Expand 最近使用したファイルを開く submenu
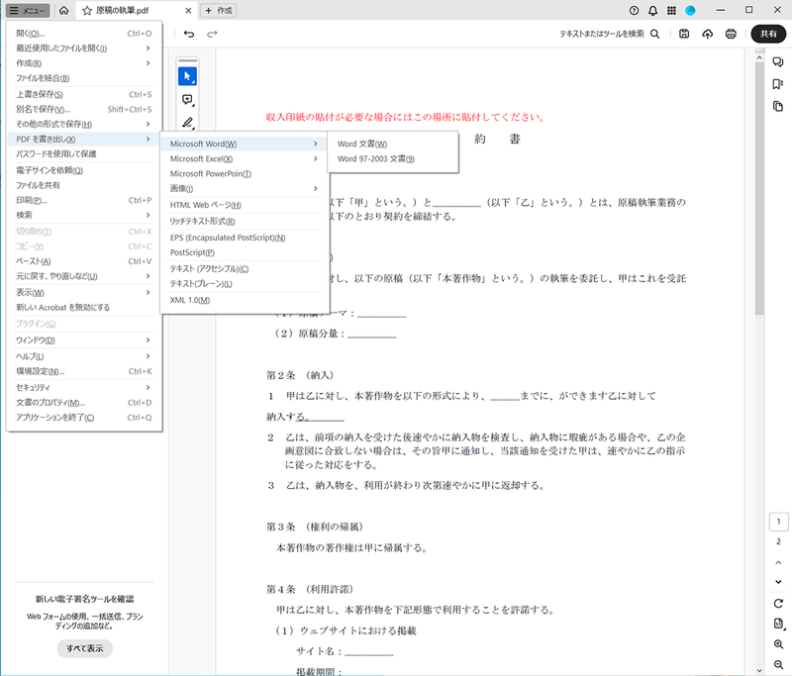The height and width of the screenshot is (676, 792). 84,48
